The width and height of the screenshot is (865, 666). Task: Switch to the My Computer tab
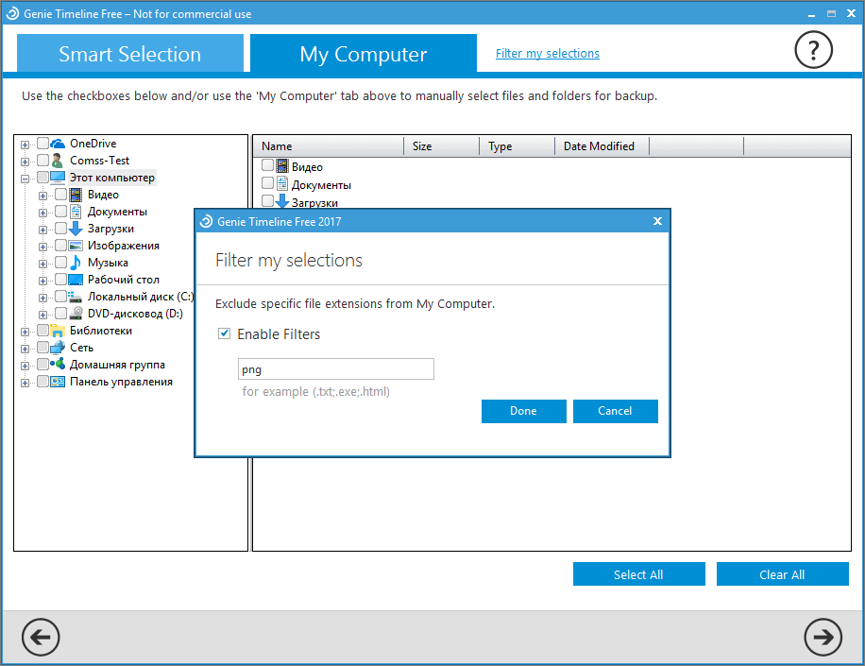364,54
